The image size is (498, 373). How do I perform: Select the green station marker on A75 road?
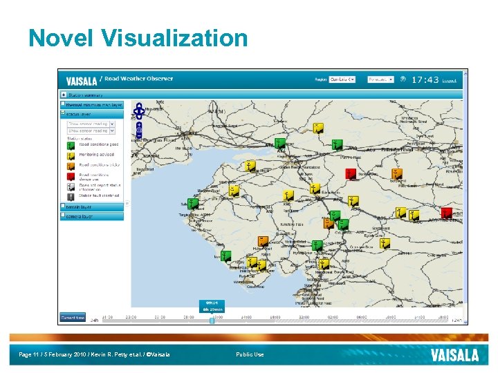(x=280, y=144)
